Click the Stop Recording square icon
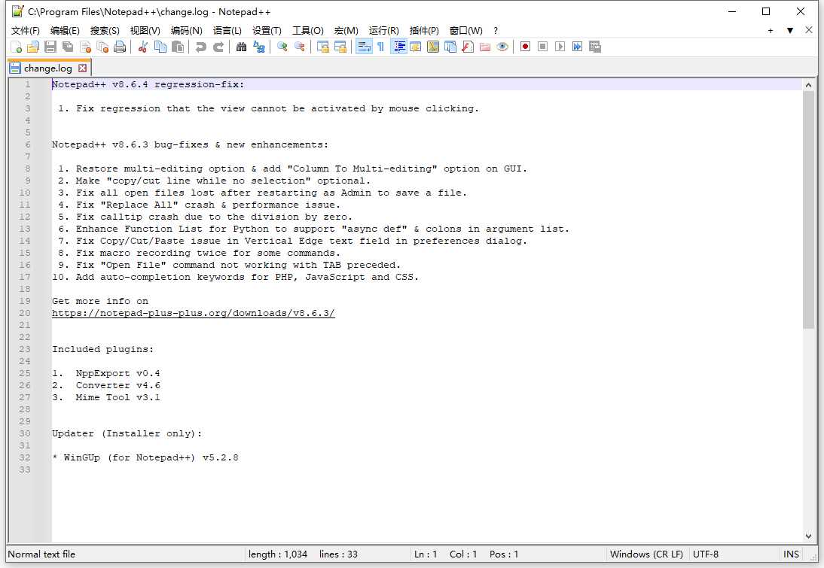This screenshot has height=568, width=824. coord(543,47)
